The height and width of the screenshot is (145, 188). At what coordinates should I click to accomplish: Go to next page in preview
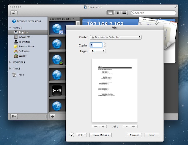tap(126, 126)
